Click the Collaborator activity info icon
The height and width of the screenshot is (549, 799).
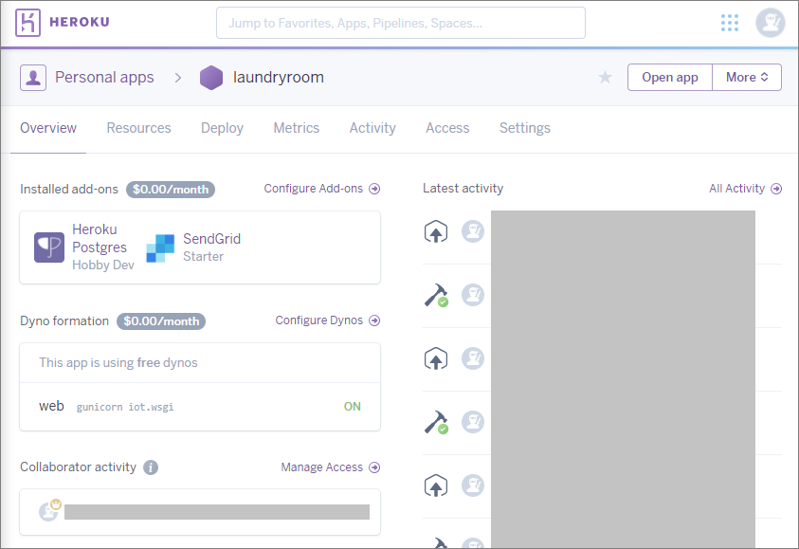(151, 467)
